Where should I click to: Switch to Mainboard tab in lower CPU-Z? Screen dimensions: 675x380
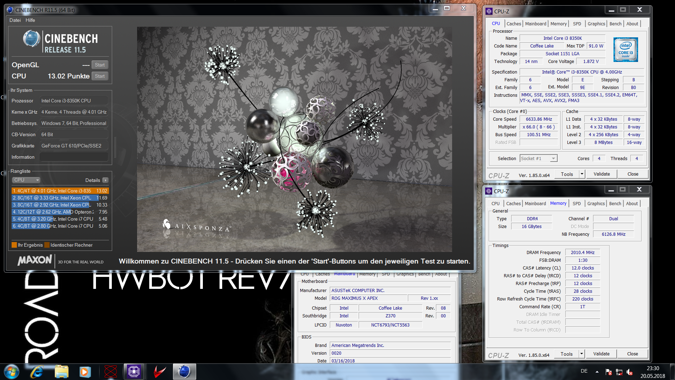(535, 203)
